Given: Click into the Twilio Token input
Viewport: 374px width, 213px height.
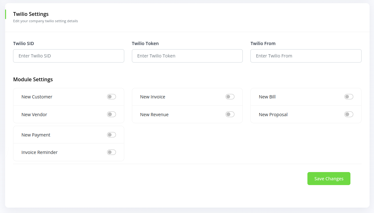Looking at the screenshot, I should 187,56.
